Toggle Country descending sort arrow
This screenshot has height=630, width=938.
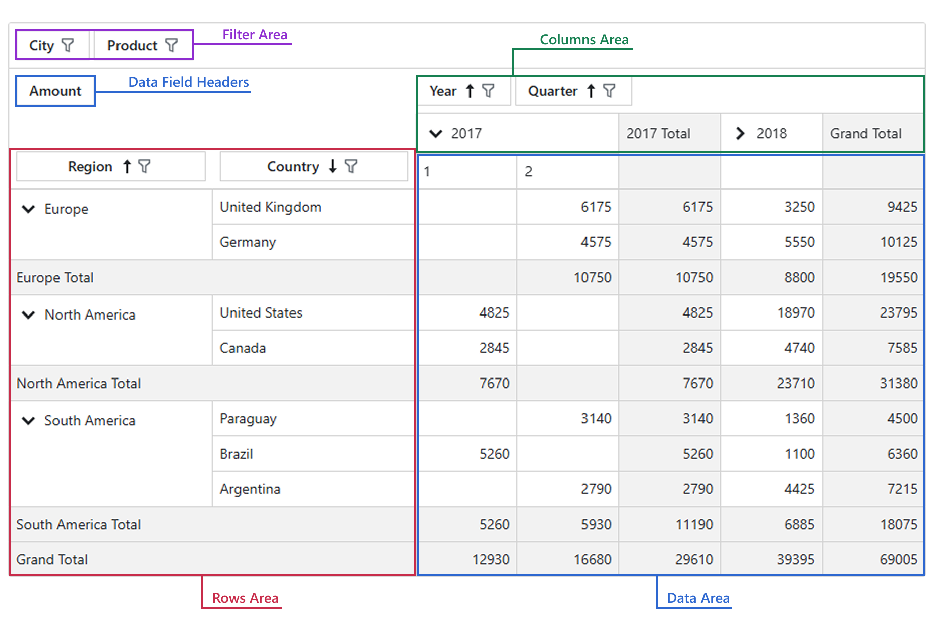point(333,166)
